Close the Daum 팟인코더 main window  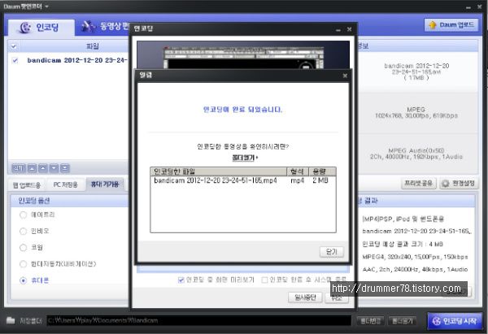(480, 7)
